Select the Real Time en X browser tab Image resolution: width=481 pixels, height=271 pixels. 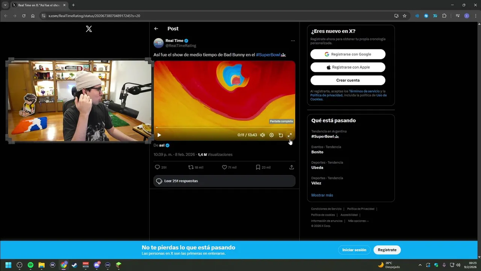tap(39, 5)
